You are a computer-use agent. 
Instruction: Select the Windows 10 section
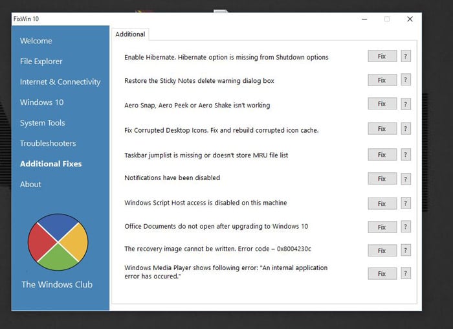point(42,102)
